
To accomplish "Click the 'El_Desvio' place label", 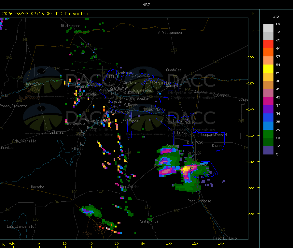I will 76,124.
